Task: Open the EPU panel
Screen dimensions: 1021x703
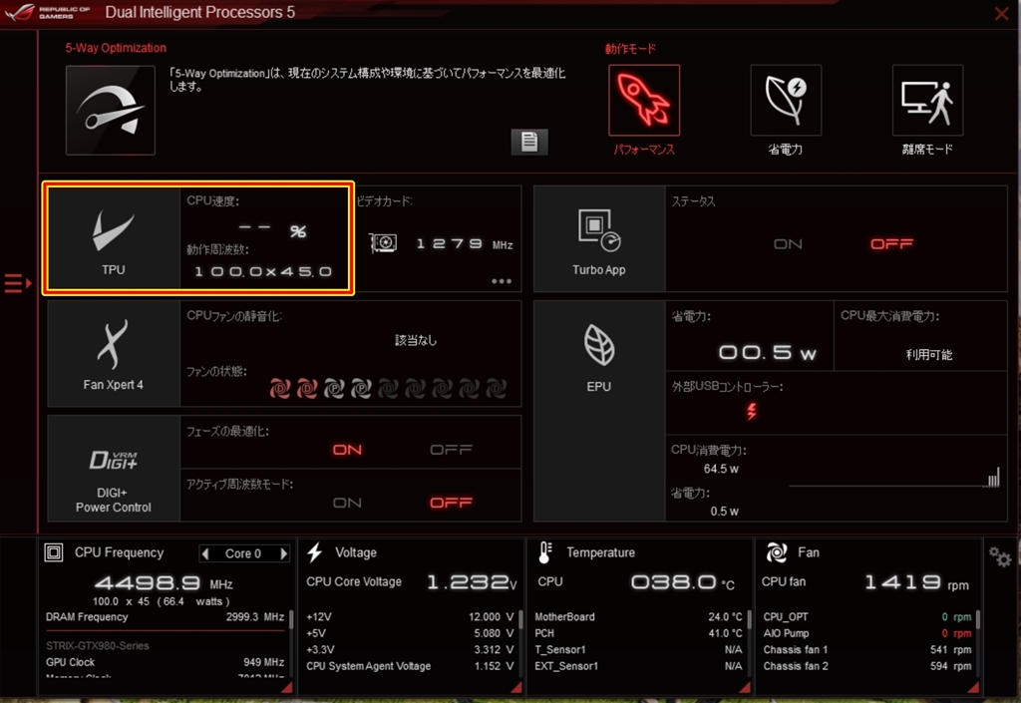Action: (599, 411)
